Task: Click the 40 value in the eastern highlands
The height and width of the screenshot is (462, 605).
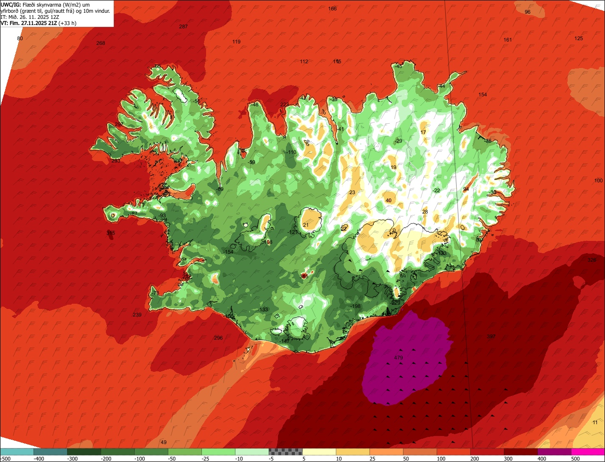Action: click(x=389, y=200)
